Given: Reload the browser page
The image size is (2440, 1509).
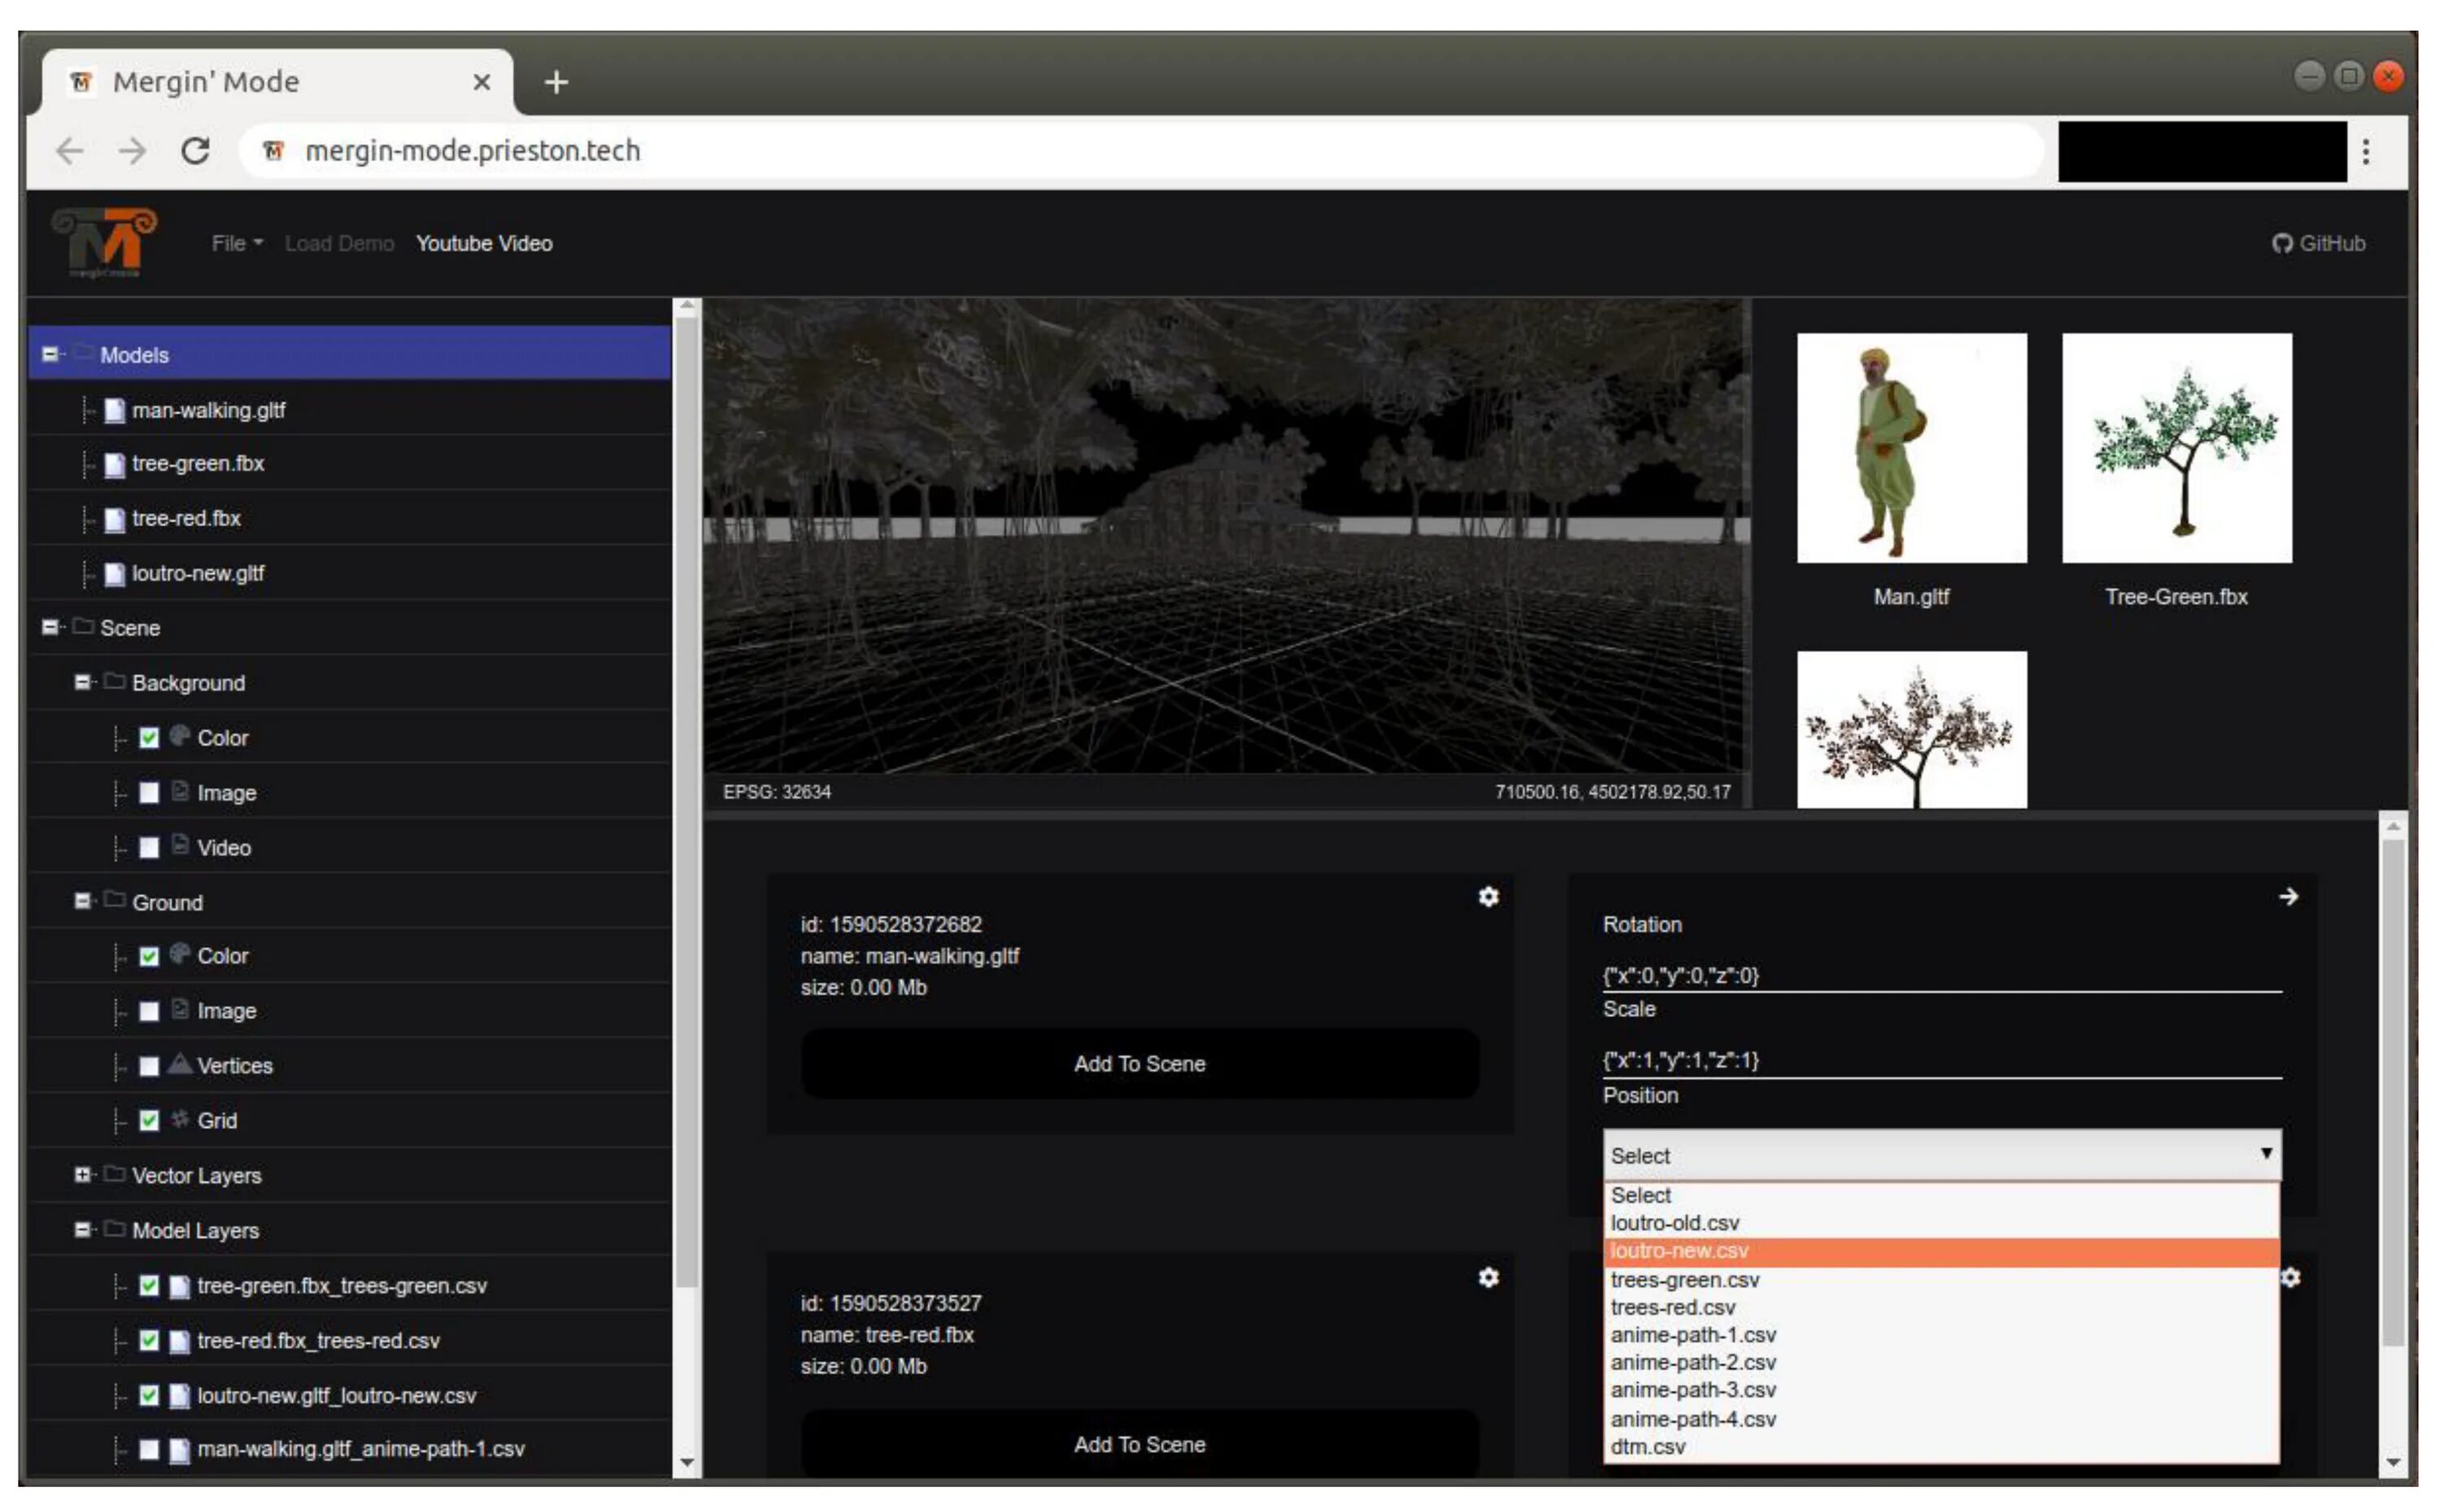Looking at the screenshot, I should [196, 150].
